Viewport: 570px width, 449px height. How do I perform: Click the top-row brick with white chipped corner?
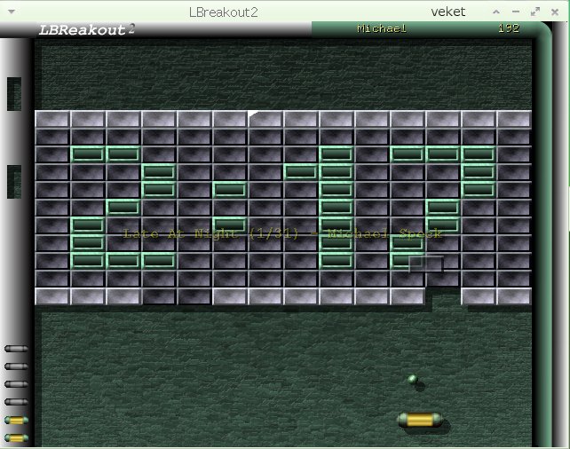[266, 119]
